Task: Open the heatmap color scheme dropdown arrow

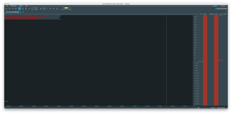Action: tap(70, 8)
